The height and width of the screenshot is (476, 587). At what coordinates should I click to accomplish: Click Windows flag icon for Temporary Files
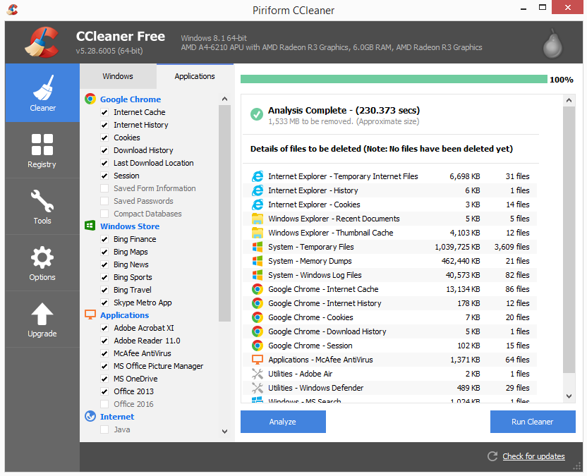coord(258,247)
